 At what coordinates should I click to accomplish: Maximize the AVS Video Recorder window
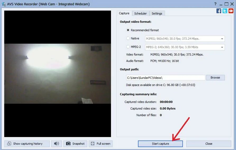tap(226, 4)
